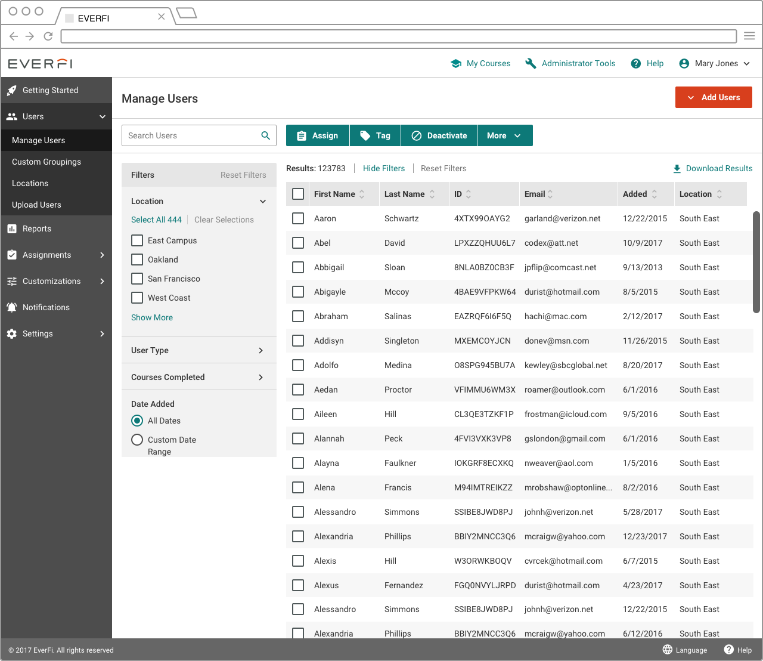Open Upload Users in sidebar
763x661 pixels.
coord(56,205)
